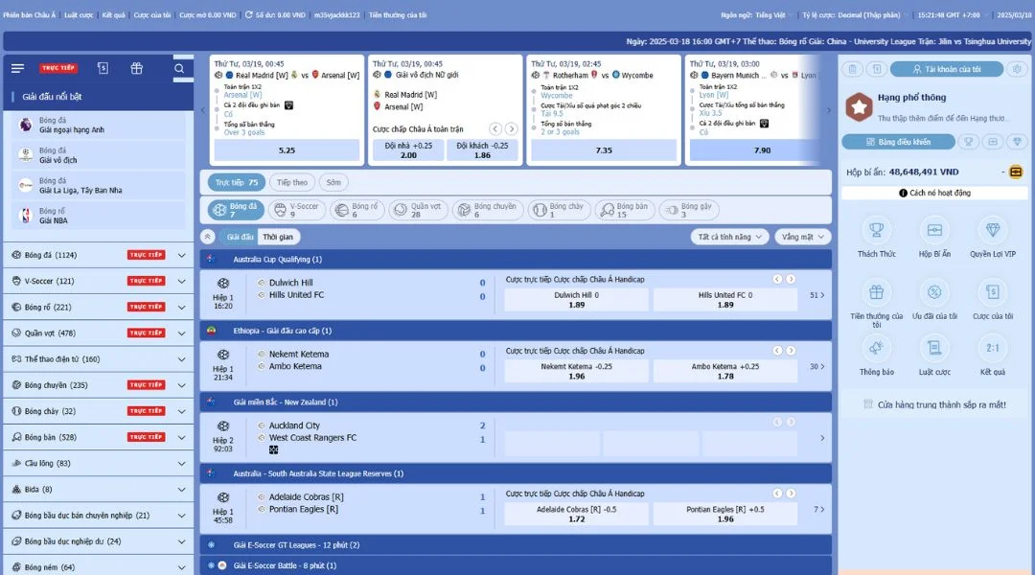This screenshot has height=575, width=1035.
Task: Open the bet slip icon beside Trực tiếp
Action: (x=103, y=68)
